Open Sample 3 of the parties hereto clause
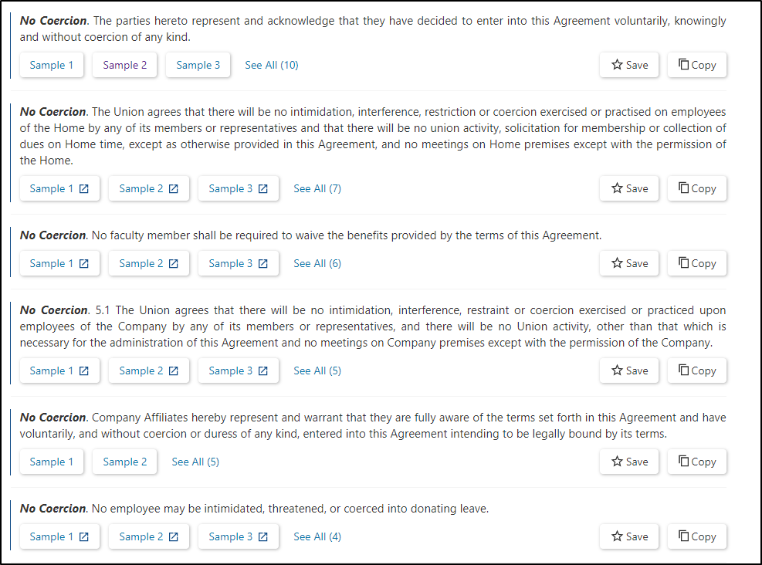The image size is (762, 565). pyautogui.click(x=198, y=65)
